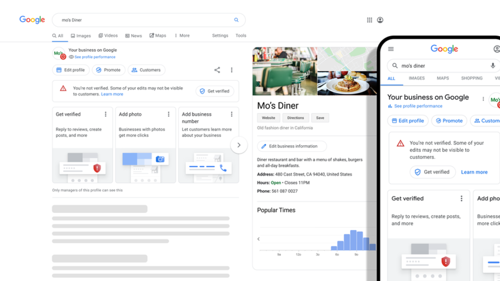Open the desktop account profile icon

[x=380, y=20]
